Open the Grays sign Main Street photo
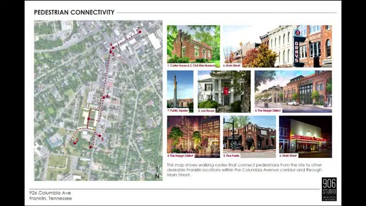 click(277, 46)
